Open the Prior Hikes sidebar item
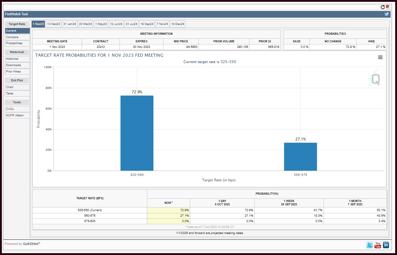 pos(17,72)
